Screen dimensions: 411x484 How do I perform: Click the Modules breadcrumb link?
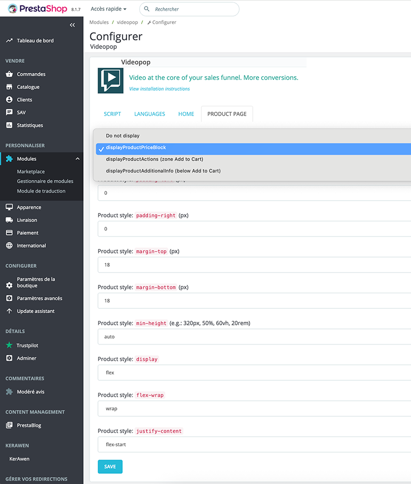(x=99, y=22)
